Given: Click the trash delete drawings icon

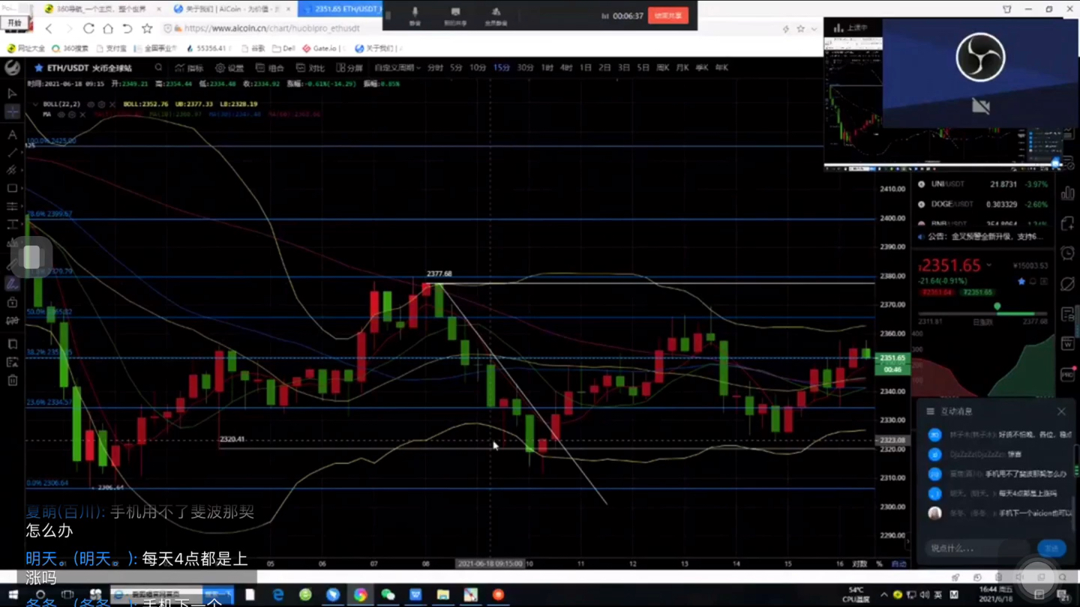Looking at the screenshot, I should (12, 381).
